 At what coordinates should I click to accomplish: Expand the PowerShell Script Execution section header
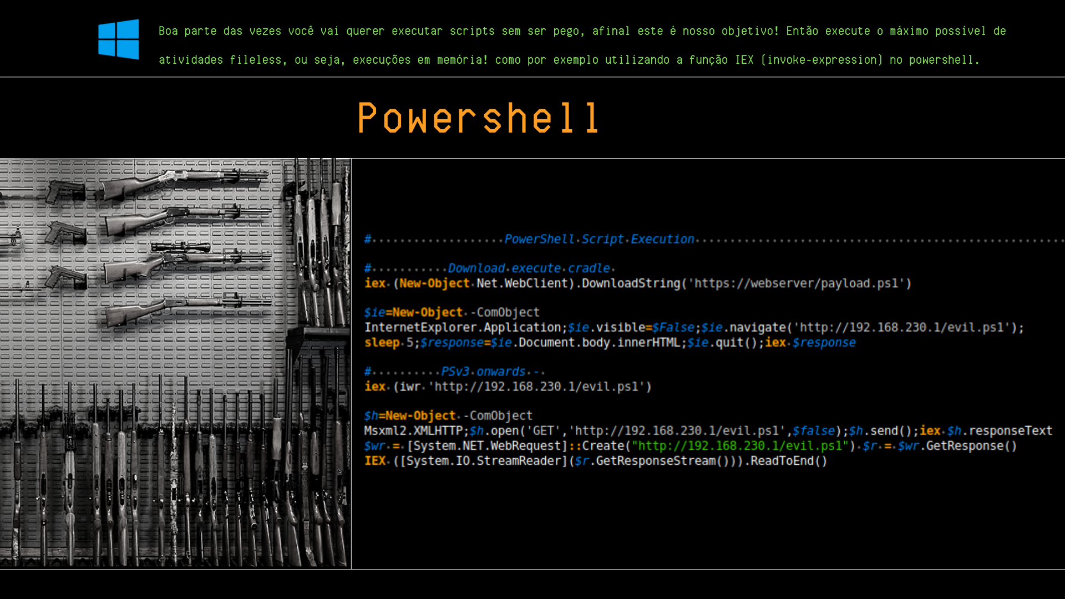tap(599, 238)
